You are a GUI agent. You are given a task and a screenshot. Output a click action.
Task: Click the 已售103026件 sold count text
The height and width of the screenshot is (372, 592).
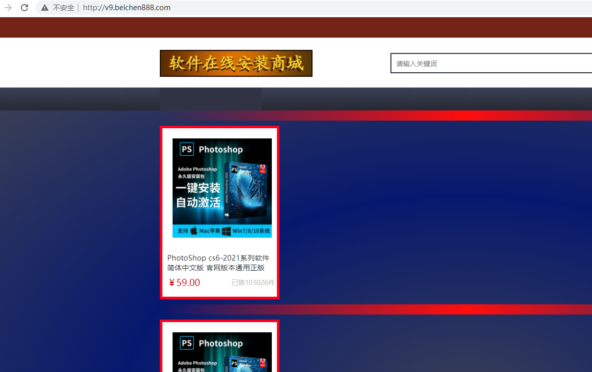point(253,283)
